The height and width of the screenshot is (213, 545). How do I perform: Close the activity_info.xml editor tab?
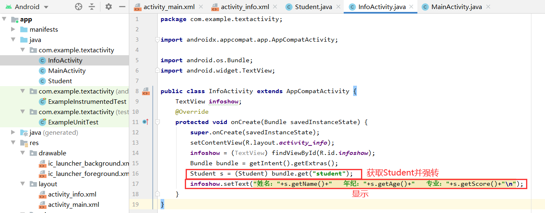[x=276, y=7]
